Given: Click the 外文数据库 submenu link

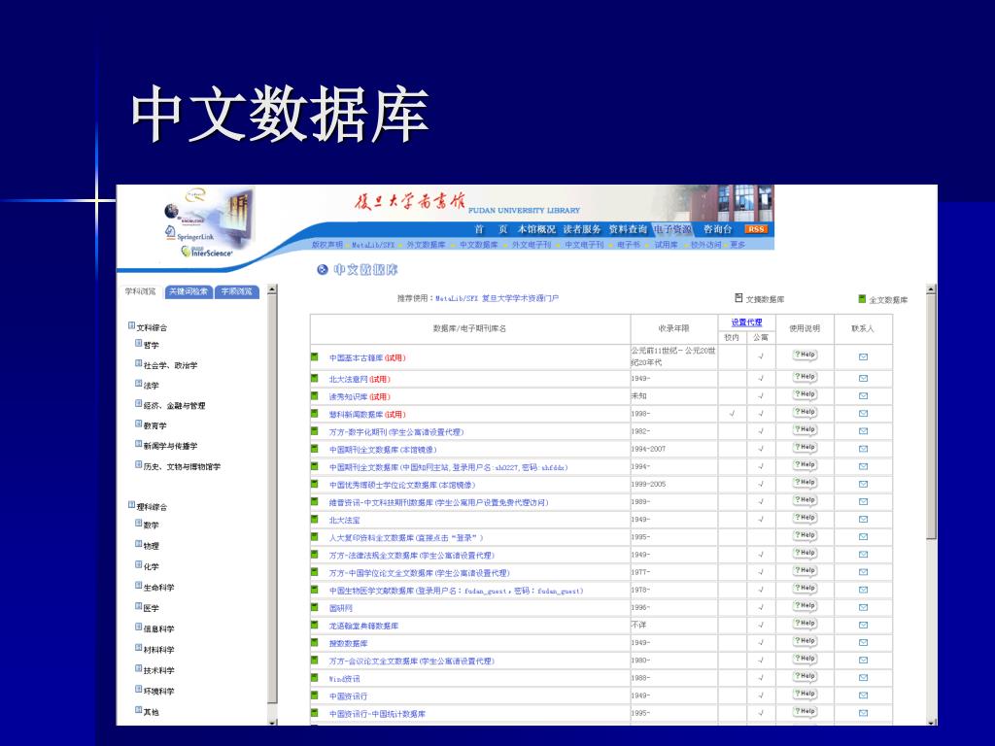Looking at the screenshot, I should 426,245.
